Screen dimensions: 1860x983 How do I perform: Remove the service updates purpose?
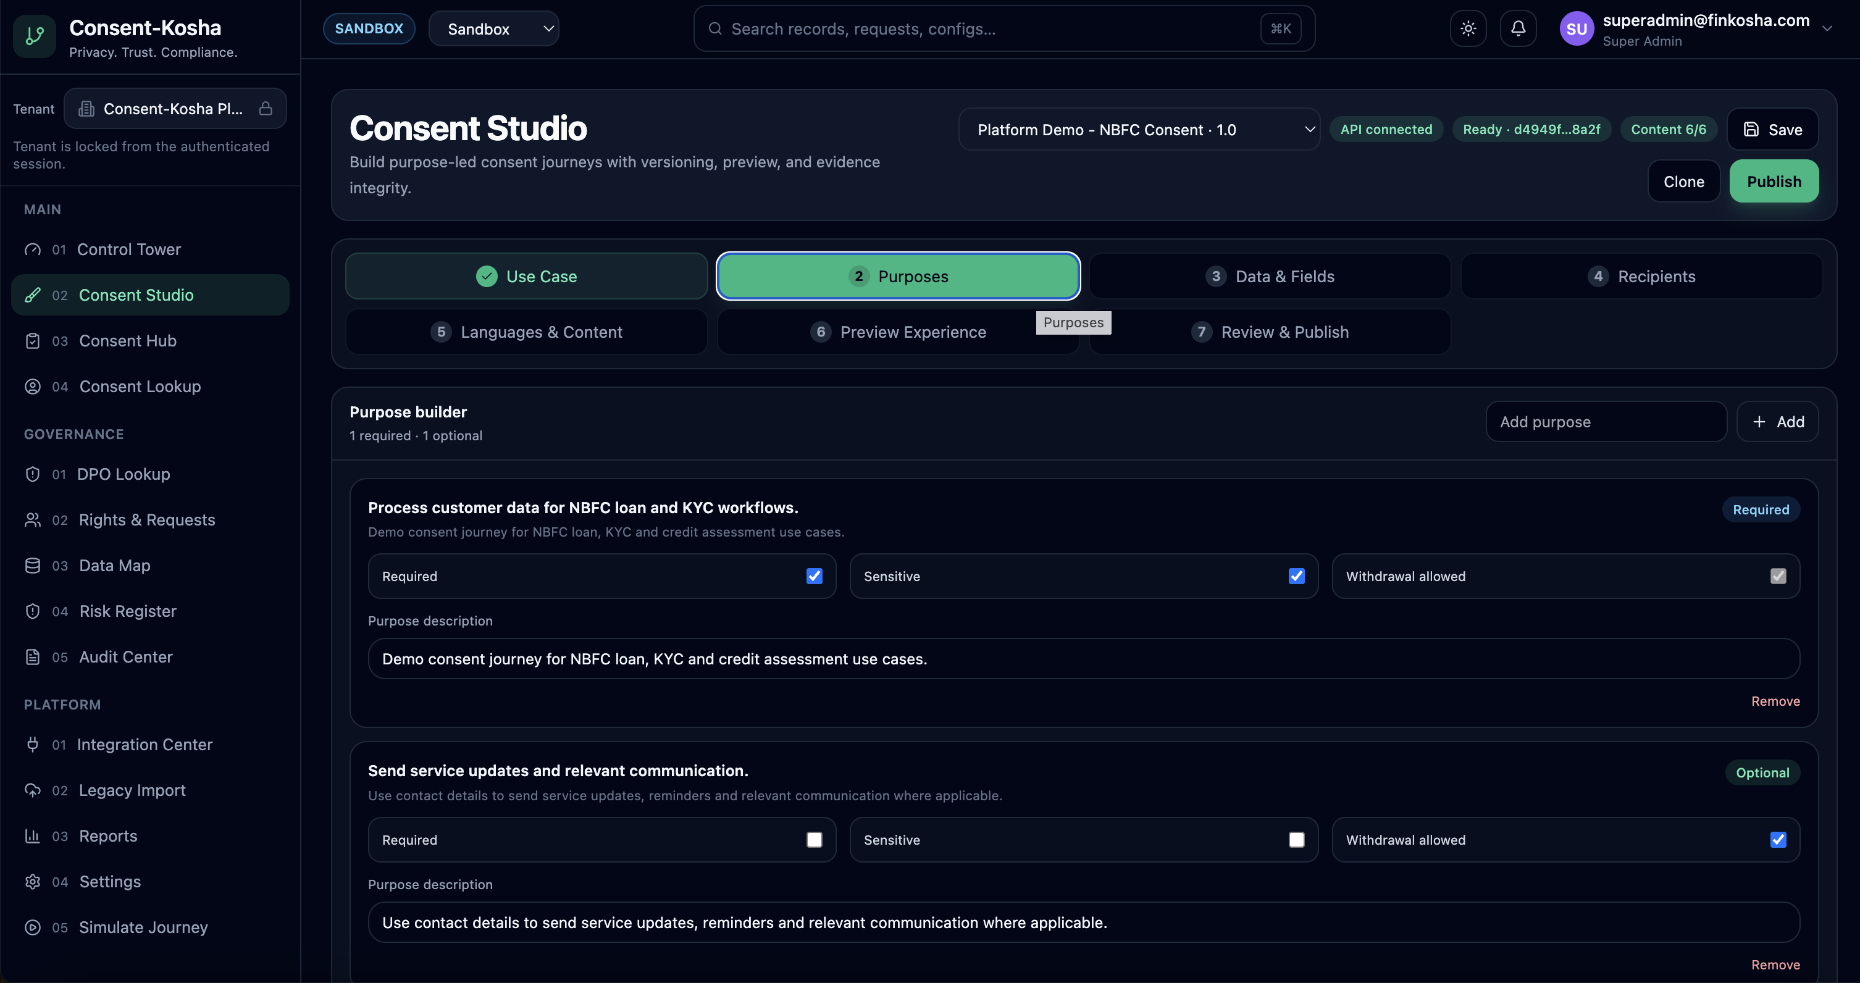click(1775, 964)
